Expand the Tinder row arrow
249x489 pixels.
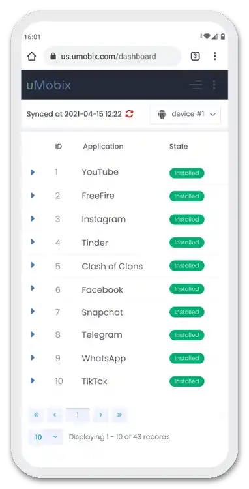tap(33, 242)
